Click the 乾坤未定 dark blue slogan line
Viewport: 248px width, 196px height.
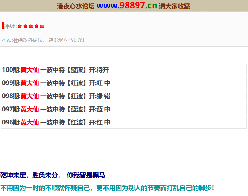coord(53,175)
